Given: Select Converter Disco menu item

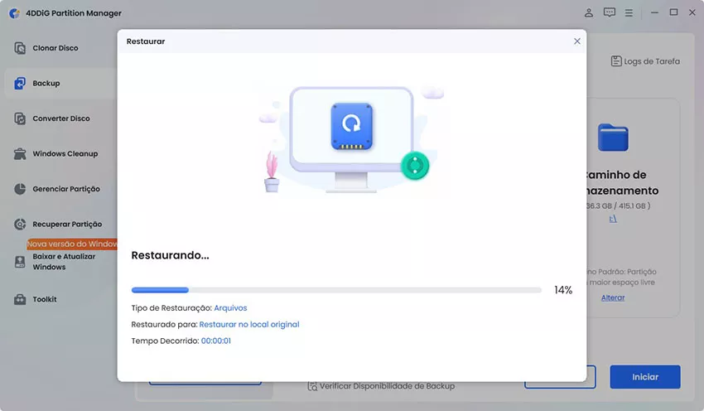Looking at the screenshot, I should pos(60,118).
